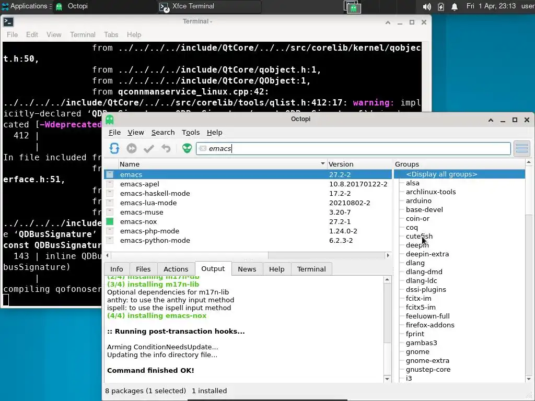The height and width of the screenshot is (401, 535).
Task: Sort packages by Name column header
Action: point(222,164)
